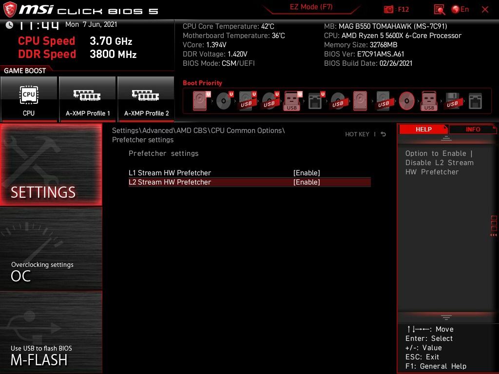Viewport: 499px width, 374px height.
Task: Click the GAME BOOST label
Action: coord(25,71)
